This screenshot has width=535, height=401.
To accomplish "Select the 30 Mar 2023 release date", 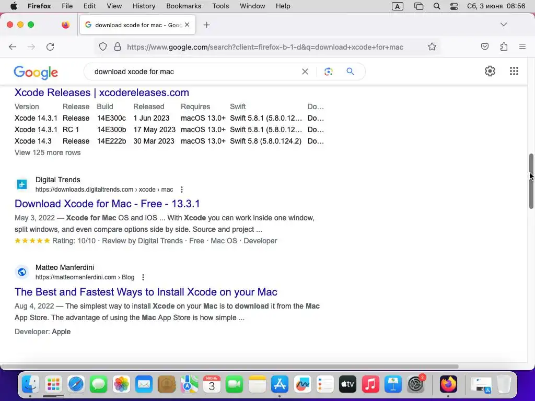I will tap(154, 141).
